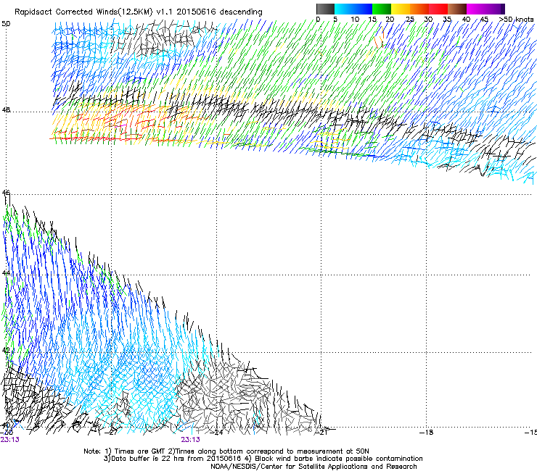The width and height of the screenshot is (537, 471).
Task: Select the orange 25–30 knots legend swatch
Action: pyautogui.click(x=419, y=9)
